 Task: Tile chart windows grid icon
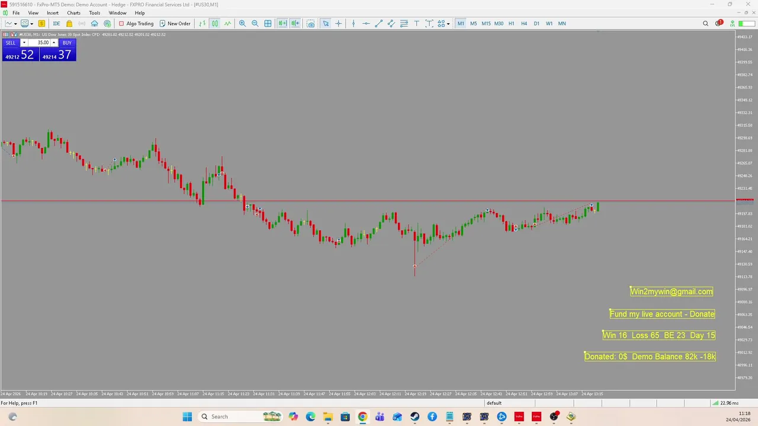pos(268,24)
